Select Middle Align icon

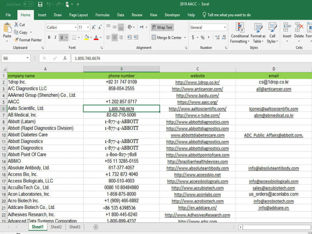point(115,27)
